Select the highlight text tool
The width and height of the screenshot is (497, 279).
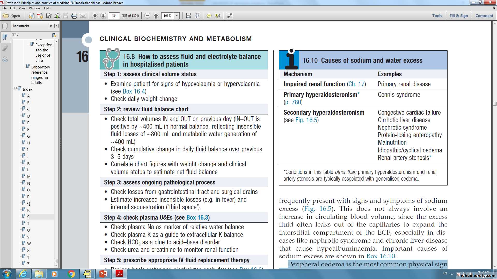point(218,16)
